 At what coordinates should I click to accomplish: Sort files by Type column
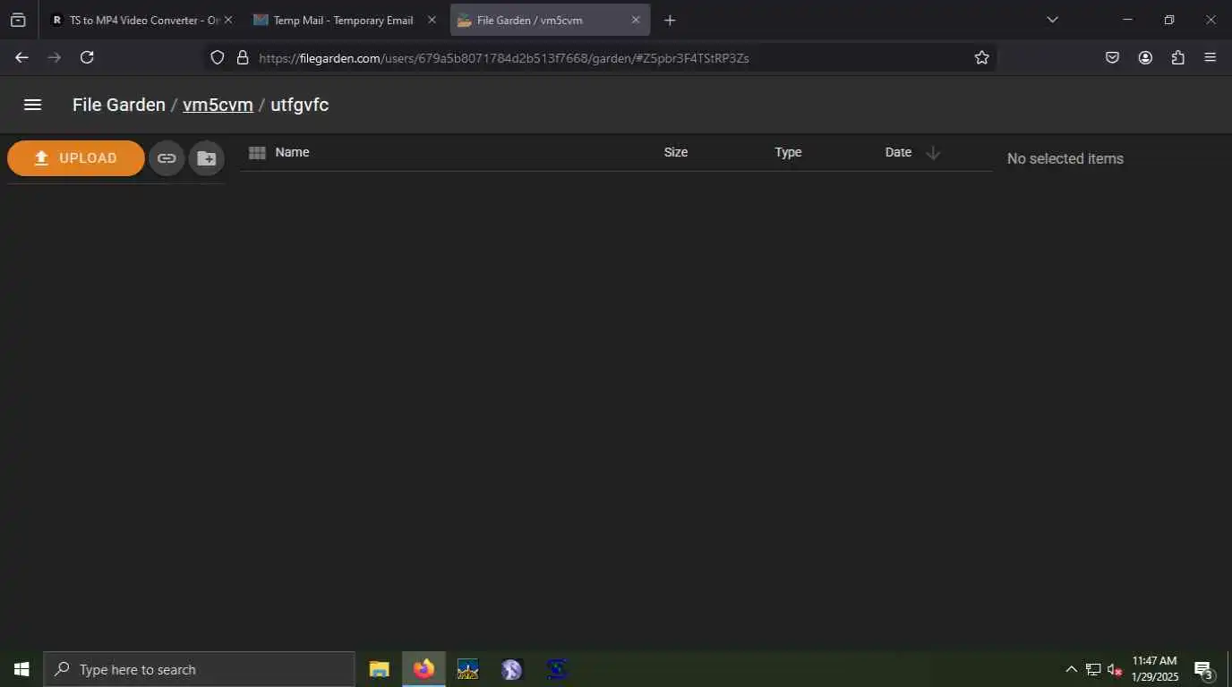pos(788,152)
